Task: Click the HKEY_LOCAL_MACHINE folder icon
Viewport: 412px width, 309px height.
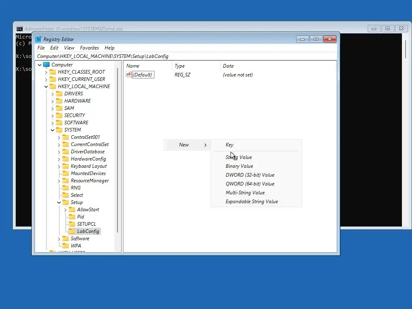Action: point(53,87)
